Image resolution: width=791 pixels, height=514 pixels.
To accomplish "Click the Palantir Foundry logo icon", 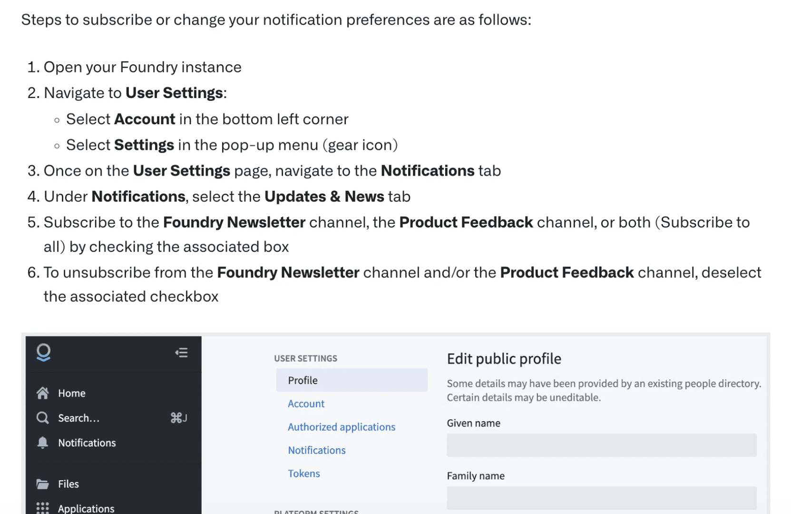I will point(43,353).
